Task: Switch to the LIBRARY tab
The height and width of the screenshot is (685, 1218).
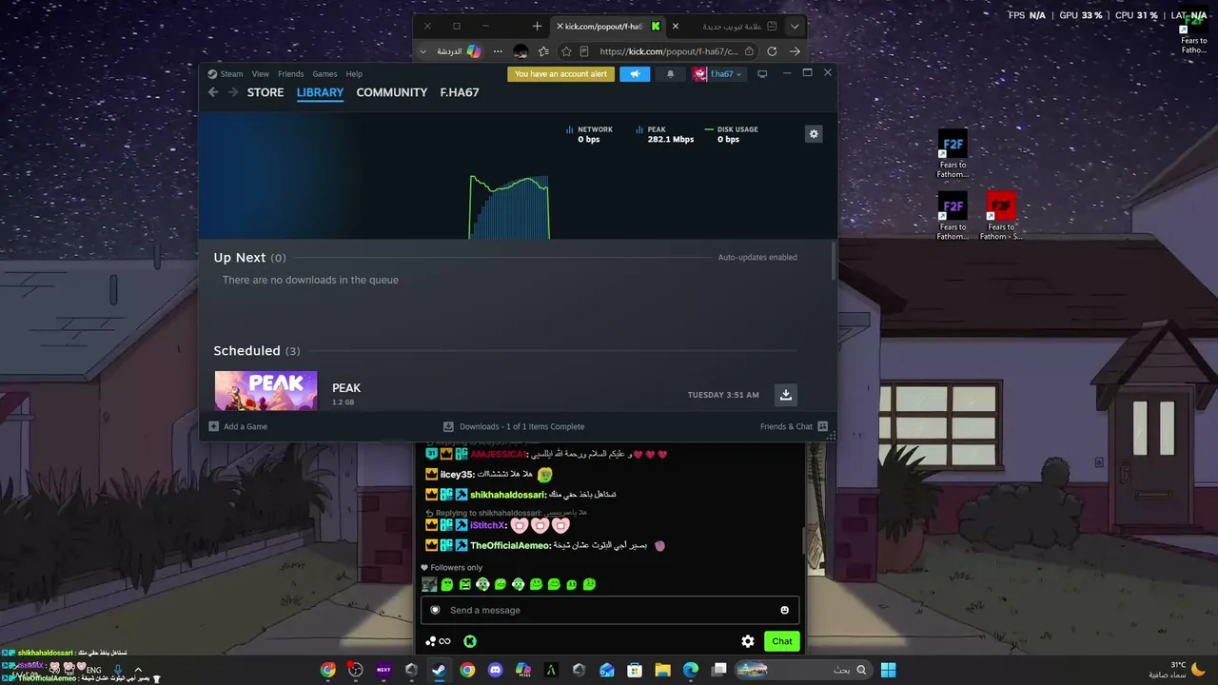Action: coord(320,92)
